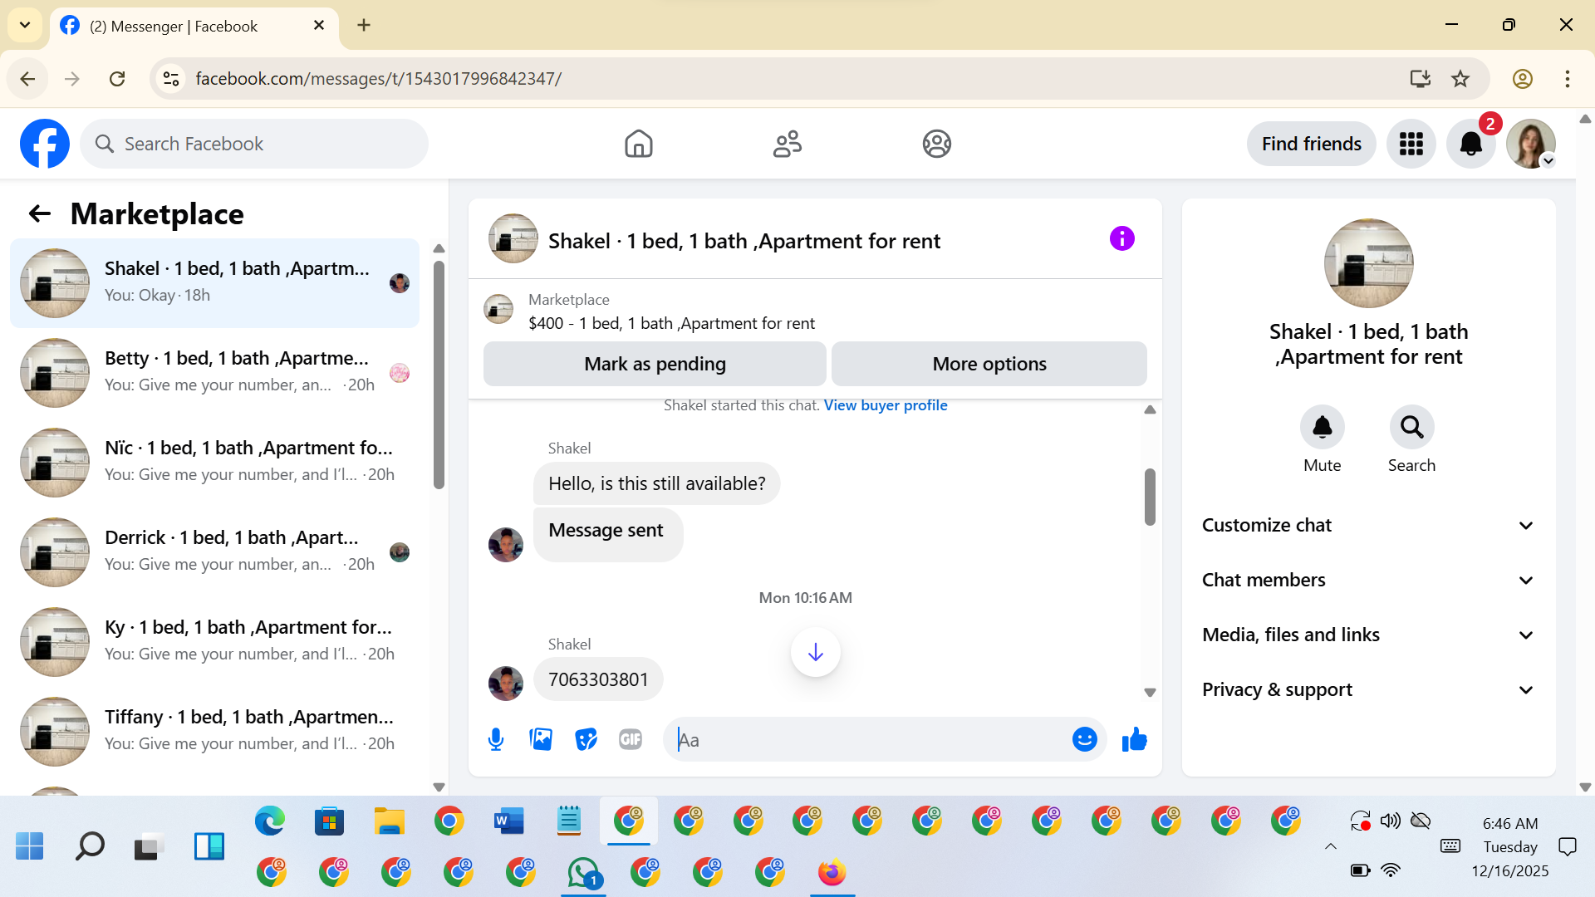Open Shakel's conversation in the chat list

click(x=214, y=283)
